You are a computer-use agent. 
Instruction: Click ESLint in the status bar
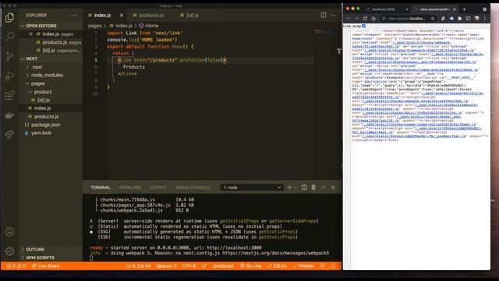click(x=278, y=265)
